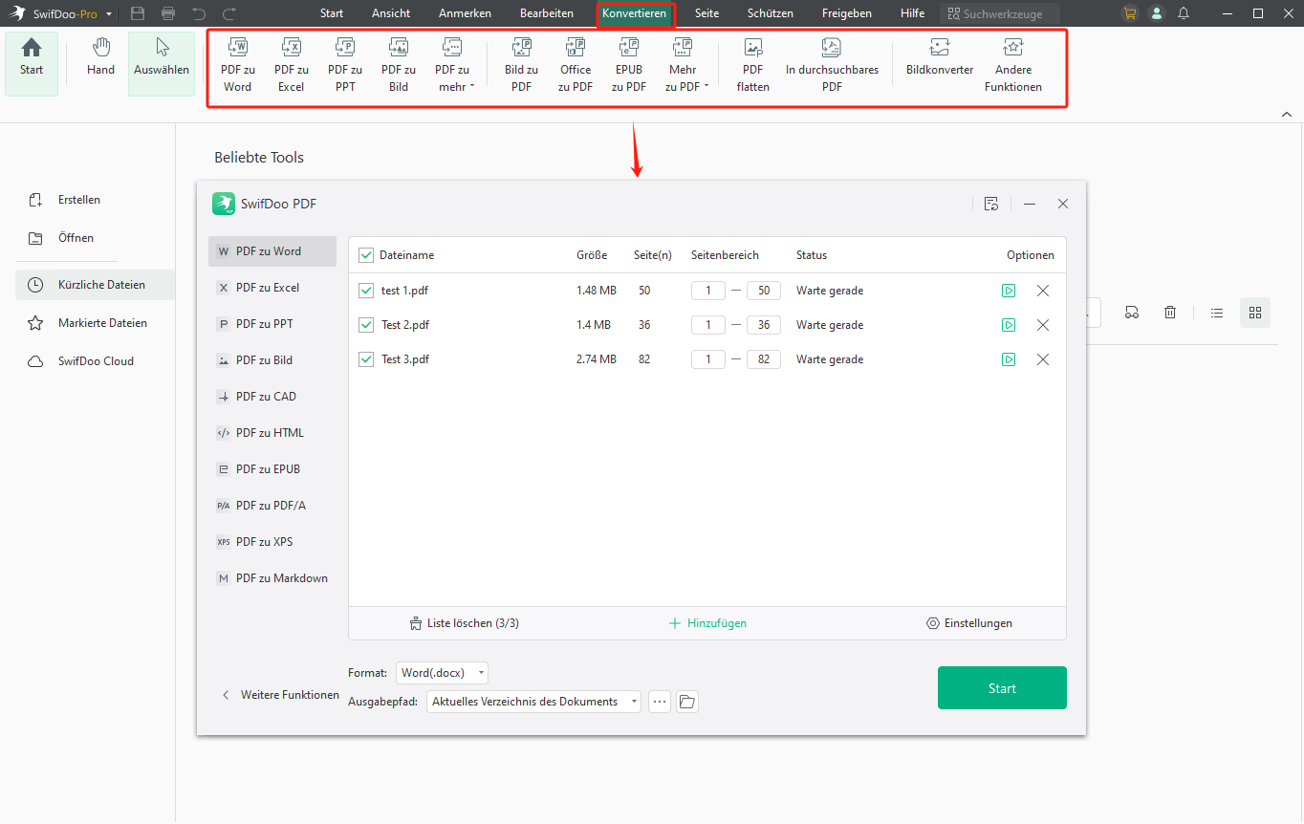This screenshot has height=824, width=1304.
Task: Select the Hand tool
Action: pyautogui.click(x=100, y=57)
